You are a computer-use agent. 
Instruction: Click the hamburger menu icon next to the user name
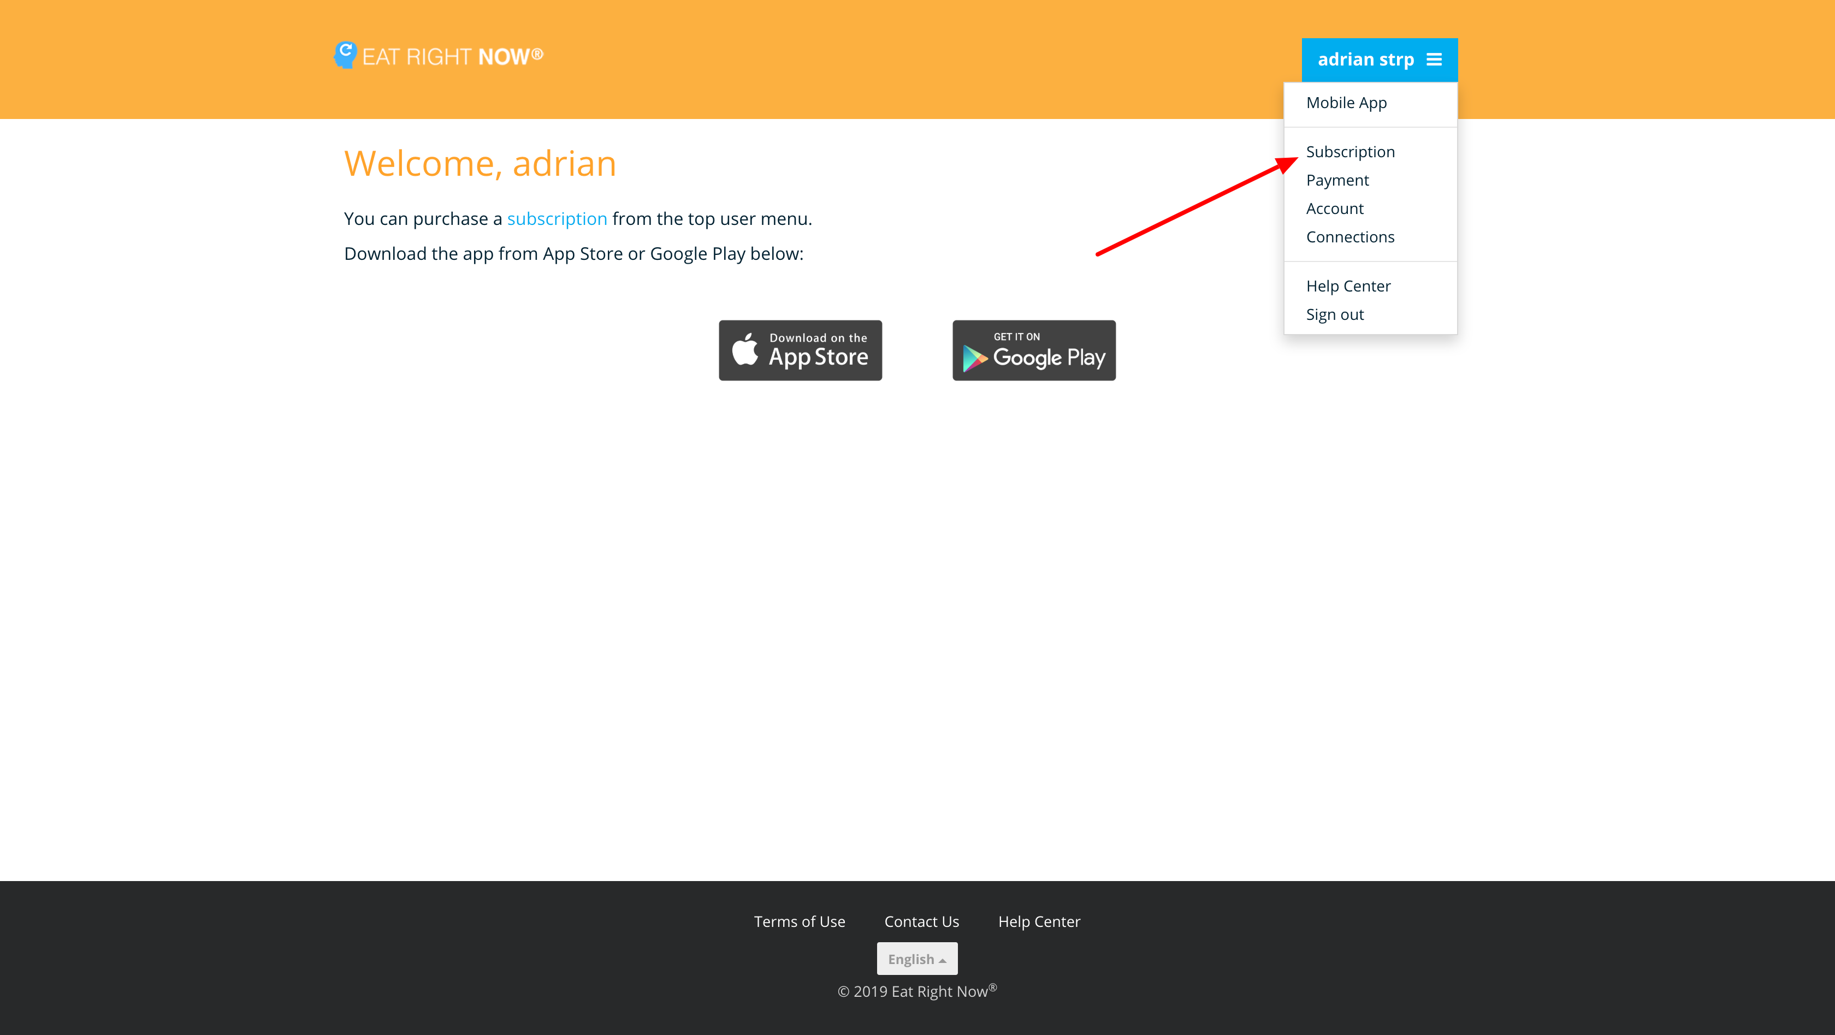(x=1434, y=60)
